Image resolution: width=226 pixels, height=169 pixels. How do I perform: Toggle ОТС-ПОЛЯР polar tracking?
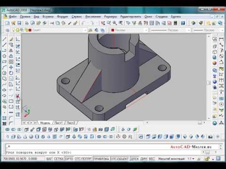[x=83, y=159]
